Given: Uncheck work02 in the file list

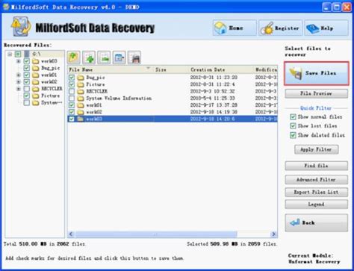Looking at the screenshot, I should pyautogui.click(x=72, y=112).
